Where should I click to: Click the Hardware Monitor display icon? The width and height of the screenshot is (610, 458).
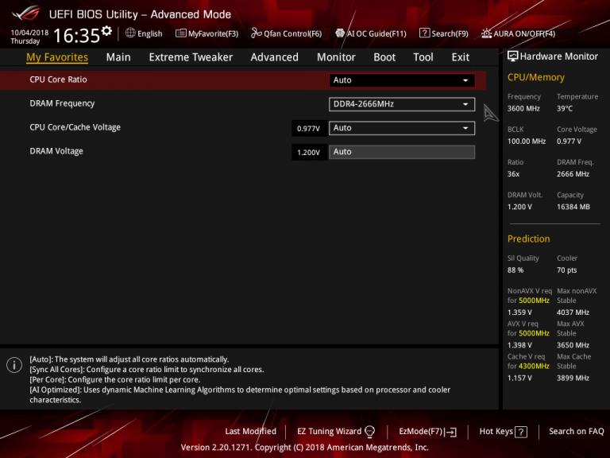tap(513, 56)
